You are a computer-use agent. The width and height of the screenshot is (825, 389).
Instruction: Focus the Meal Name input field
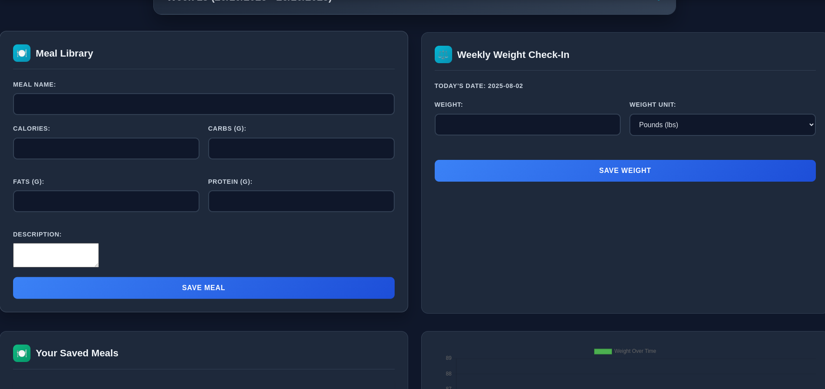coord(203,104)
